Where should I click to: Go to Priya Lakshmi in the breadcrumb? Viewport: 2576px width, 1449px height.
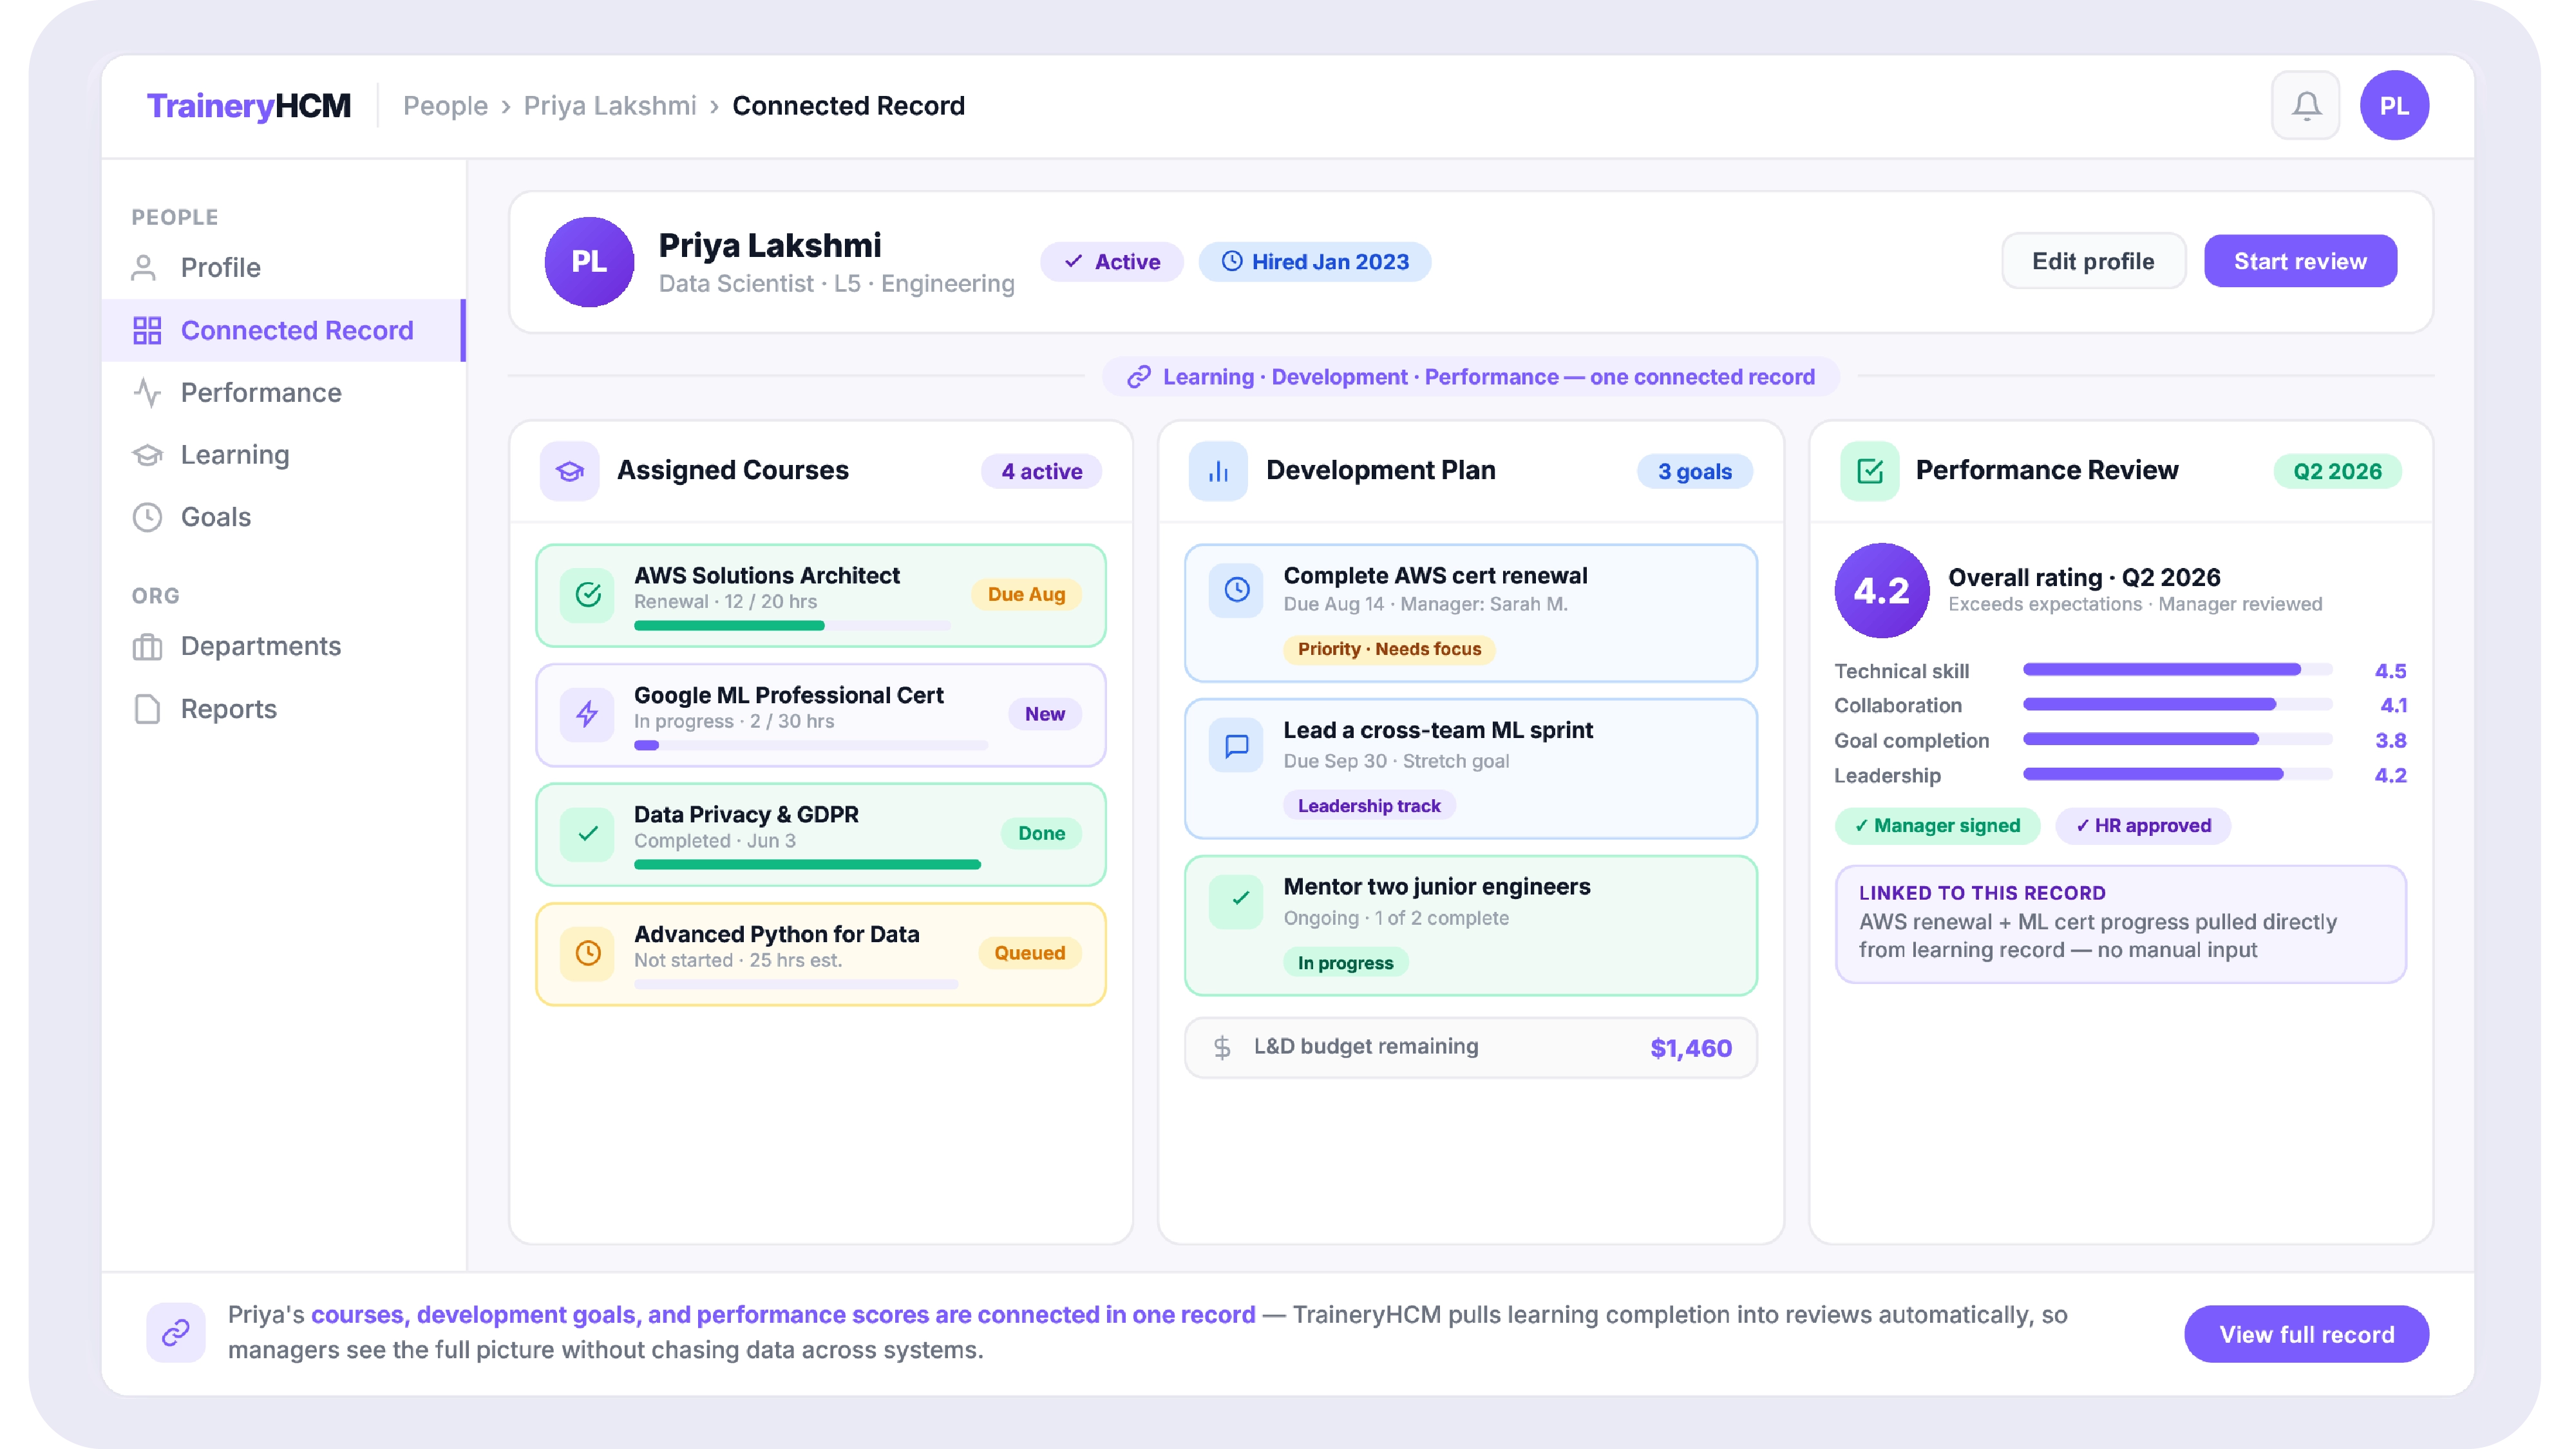pyautogui.click(x=610, y=105)
